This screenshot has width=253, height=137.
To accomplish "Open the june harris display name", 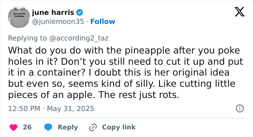I will coord(53,12).
